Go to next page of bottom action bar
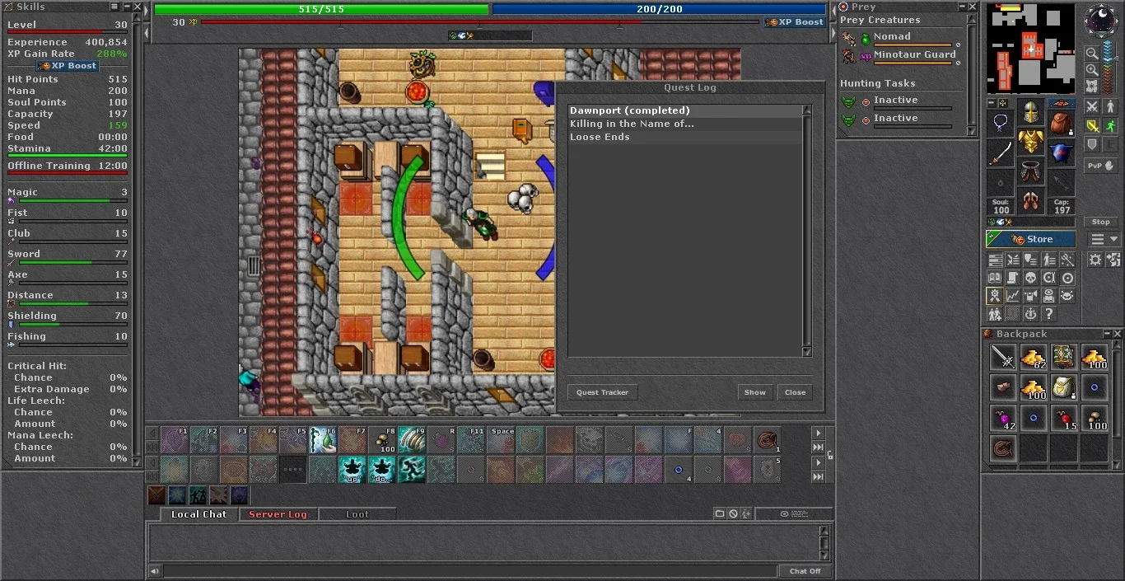 (x=818, y=462)
